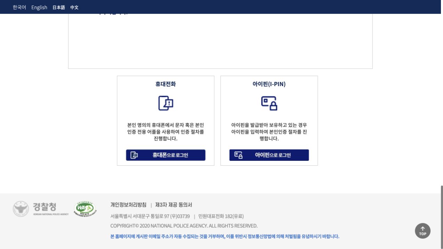This screenshot has width=443, height=249.
Task: Click the large I-PIN card lock icon
Action: 269,103
